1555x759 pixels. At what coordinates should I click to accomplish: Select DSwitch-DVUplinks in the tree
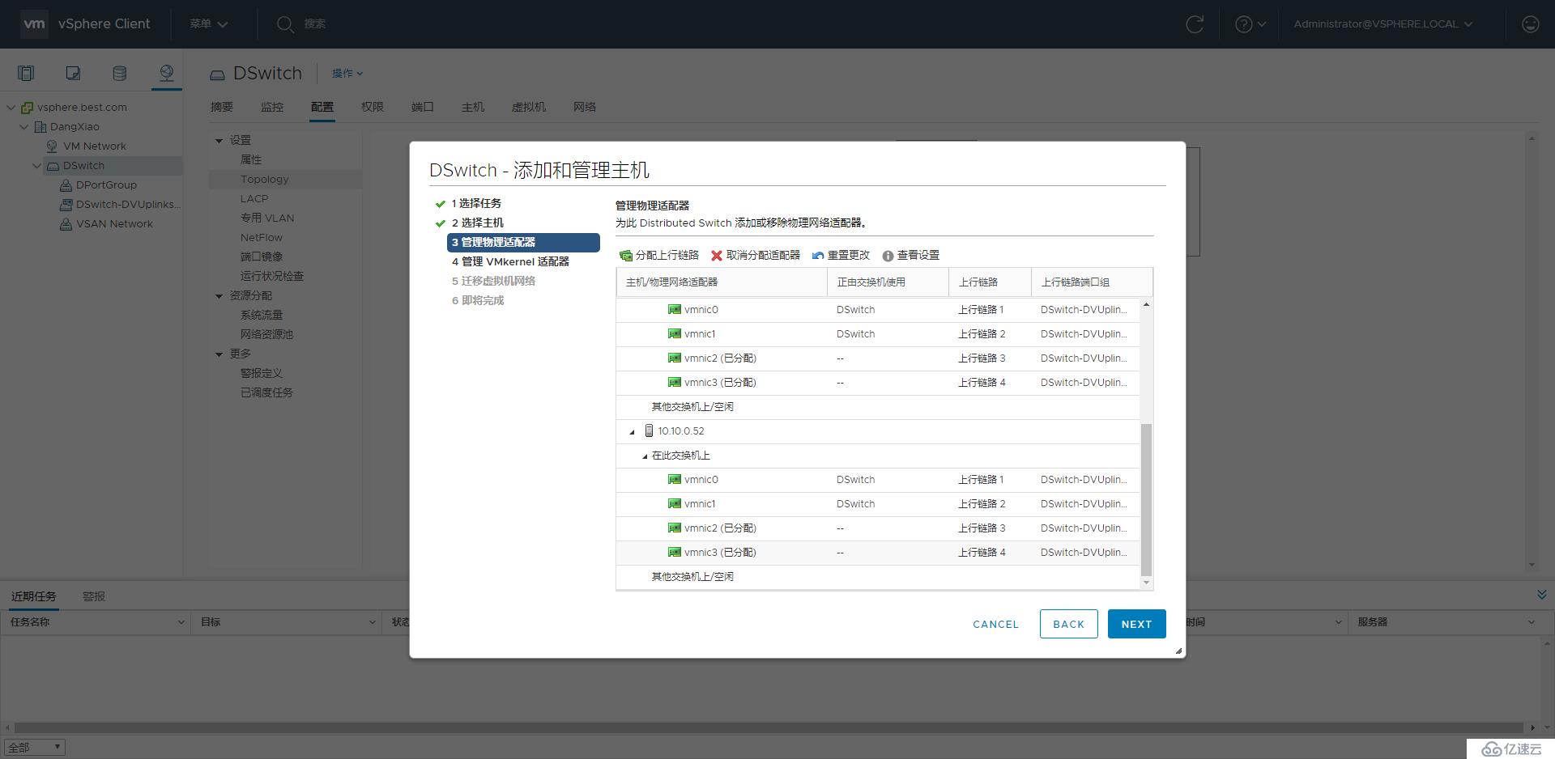pos(128,205)
